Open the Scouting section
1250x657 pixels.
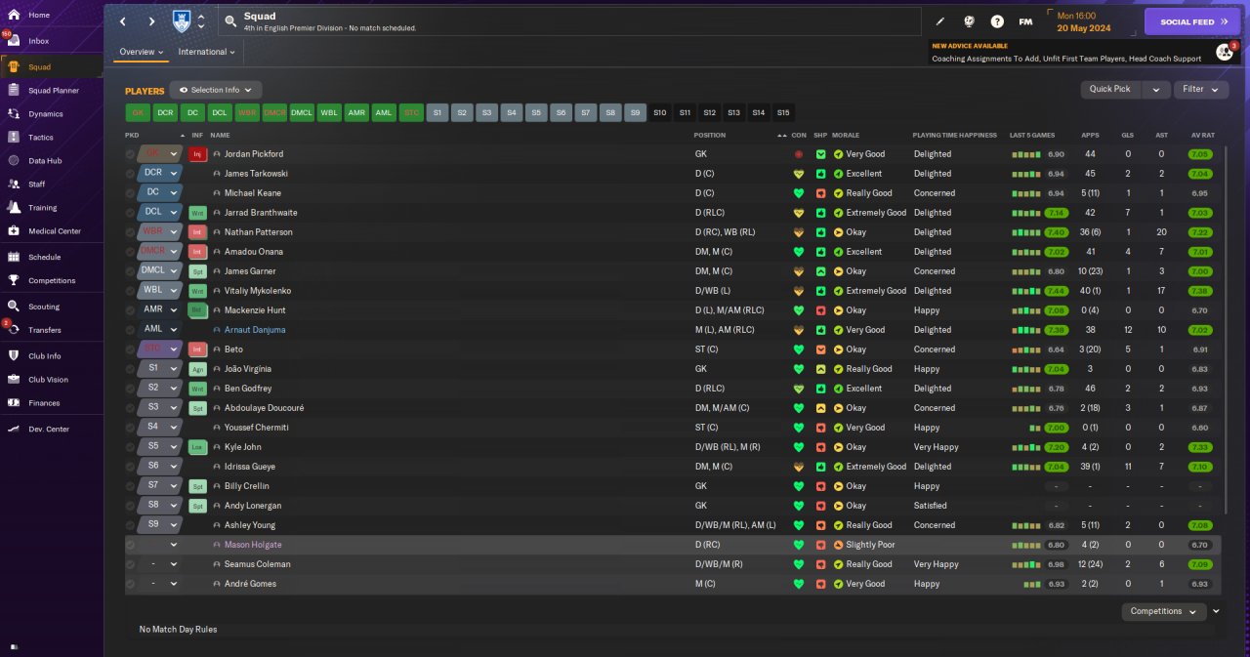coord(44,306)
